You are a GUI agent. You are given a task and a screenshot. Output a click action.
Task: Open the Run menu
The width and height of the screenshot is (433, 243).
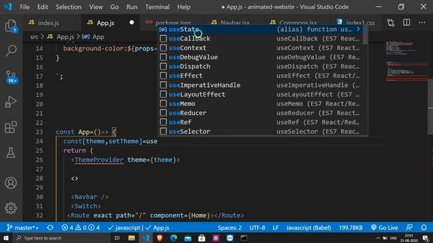pyautogui.click(x=132, y=7)
